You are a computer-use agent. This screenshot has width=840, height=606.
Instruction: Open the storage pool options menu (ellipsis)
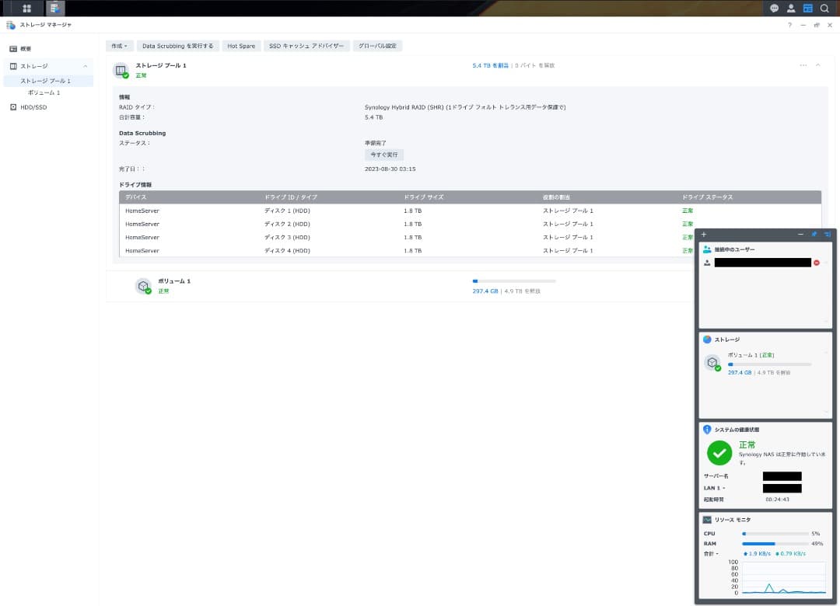[803, 65]
